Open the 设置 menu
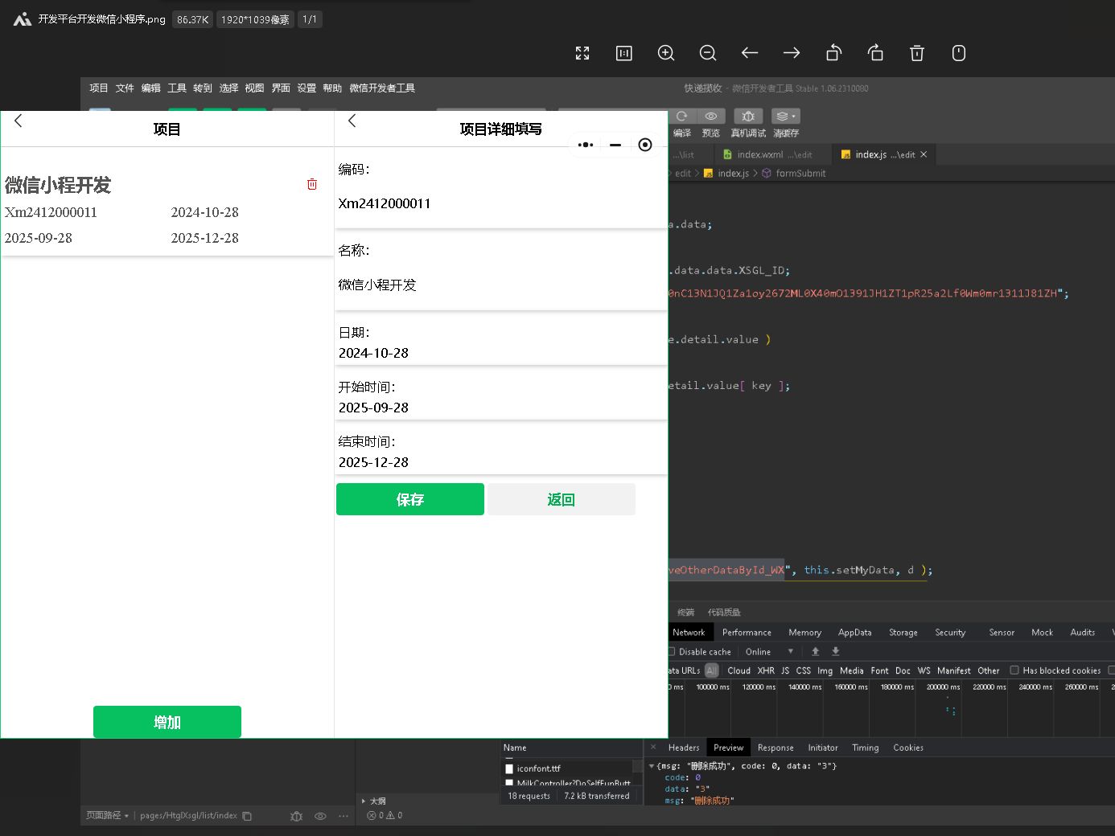1115x836 pixels. point(307,88)
